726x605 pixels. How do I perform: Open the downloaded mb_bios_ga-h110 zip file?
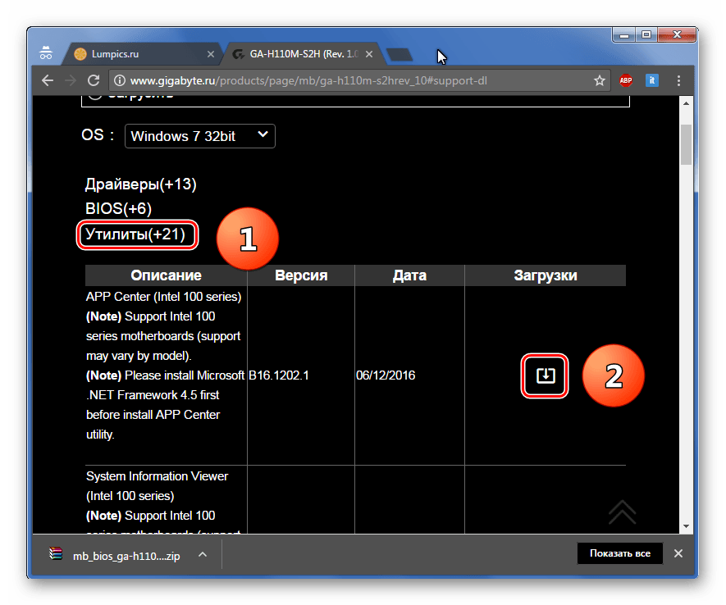click(x=115, y=554)
